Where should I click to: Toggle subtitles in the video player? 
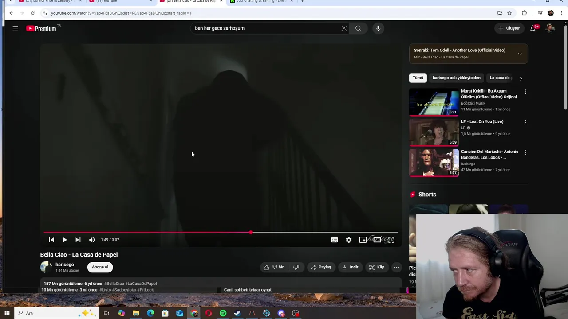pyautogui.click(x=335, y=240)
